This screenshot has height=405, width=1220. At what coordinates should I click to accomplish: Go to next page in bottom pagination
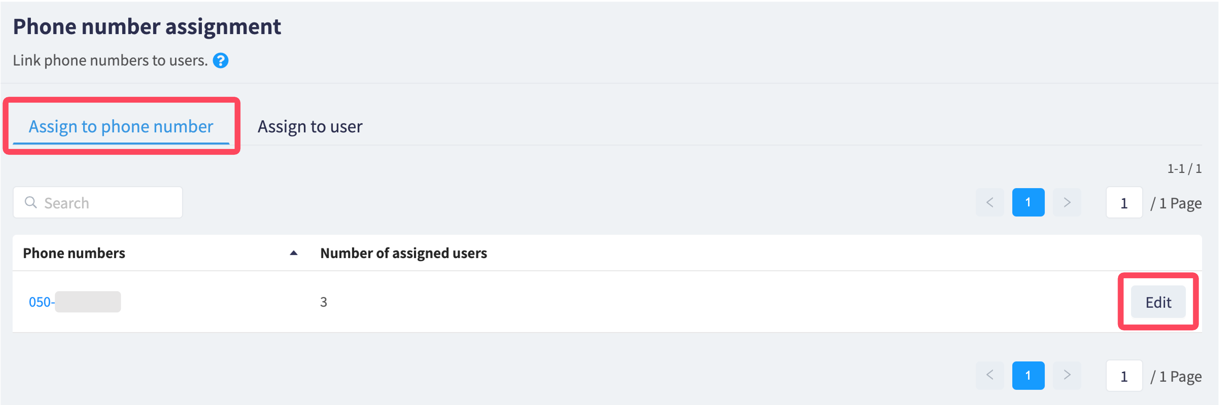[x=1067, y=376]
